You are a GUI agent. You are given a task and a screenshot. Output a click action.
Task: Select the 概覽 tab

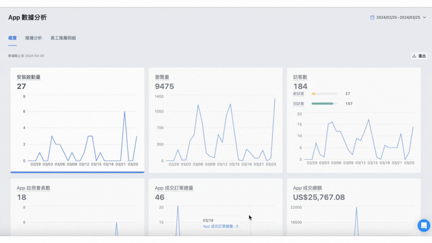[12, 38]
